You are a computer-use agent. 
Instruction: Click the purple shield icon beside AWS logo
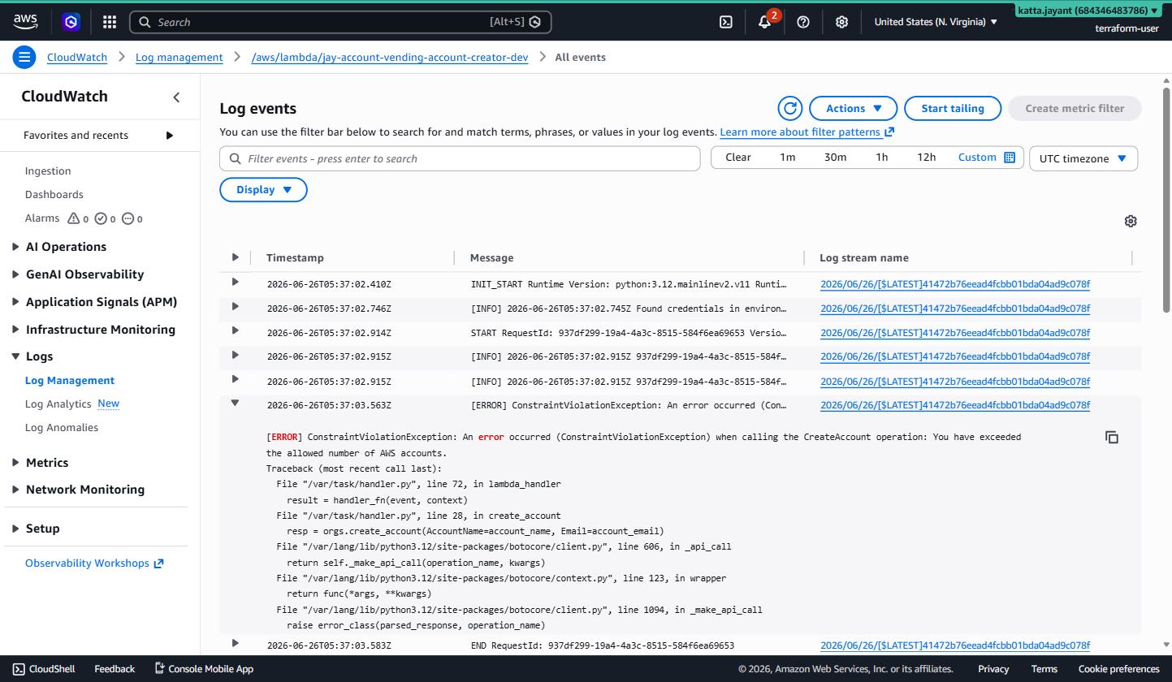(71, 22)
